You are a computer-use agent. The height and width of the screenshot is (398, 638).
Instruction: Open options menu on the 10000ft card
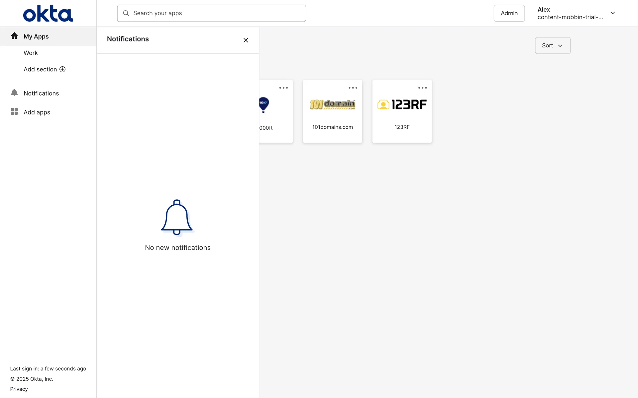tap(283, 88)
